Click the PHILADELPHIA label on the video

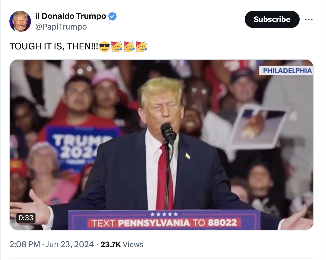pyautogui.click(x=287, y=71)
